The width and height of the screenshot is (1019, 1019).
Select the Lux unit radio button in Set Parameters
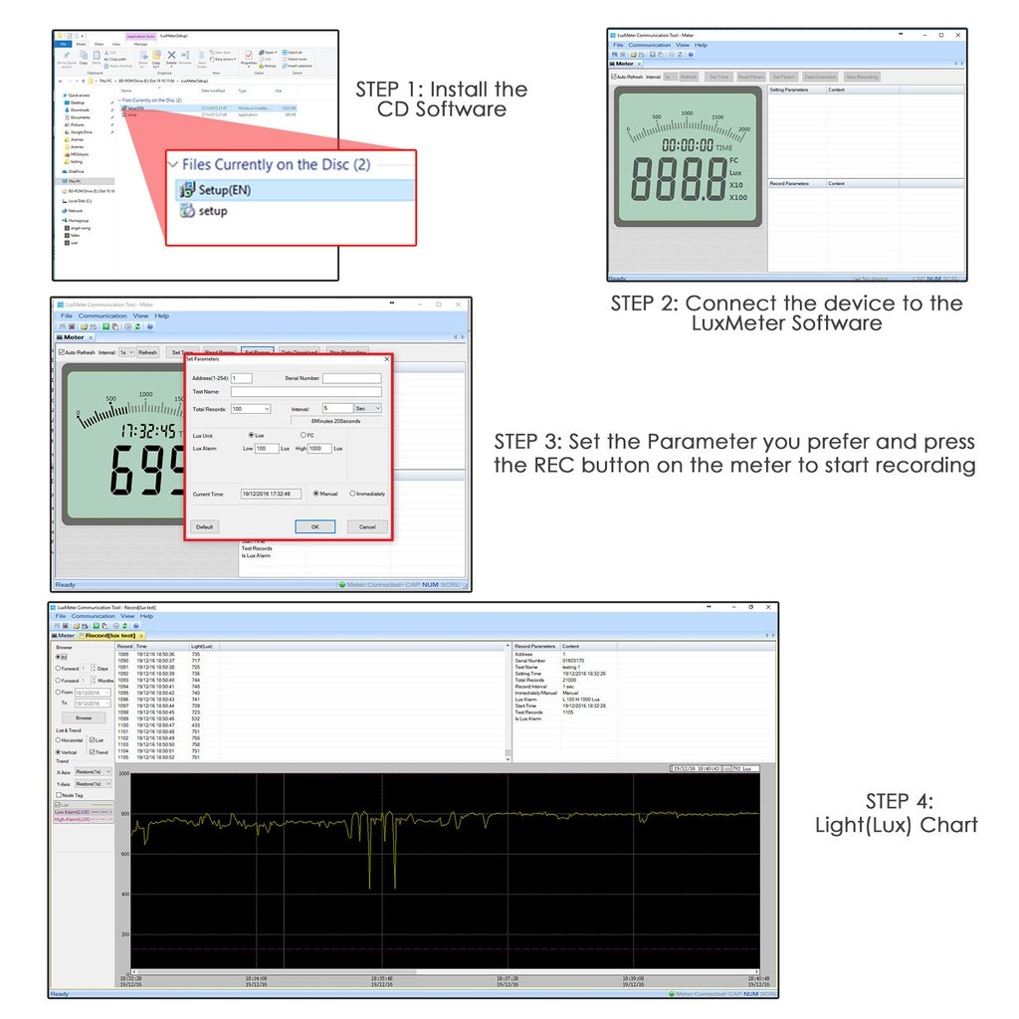coord(251,435)
